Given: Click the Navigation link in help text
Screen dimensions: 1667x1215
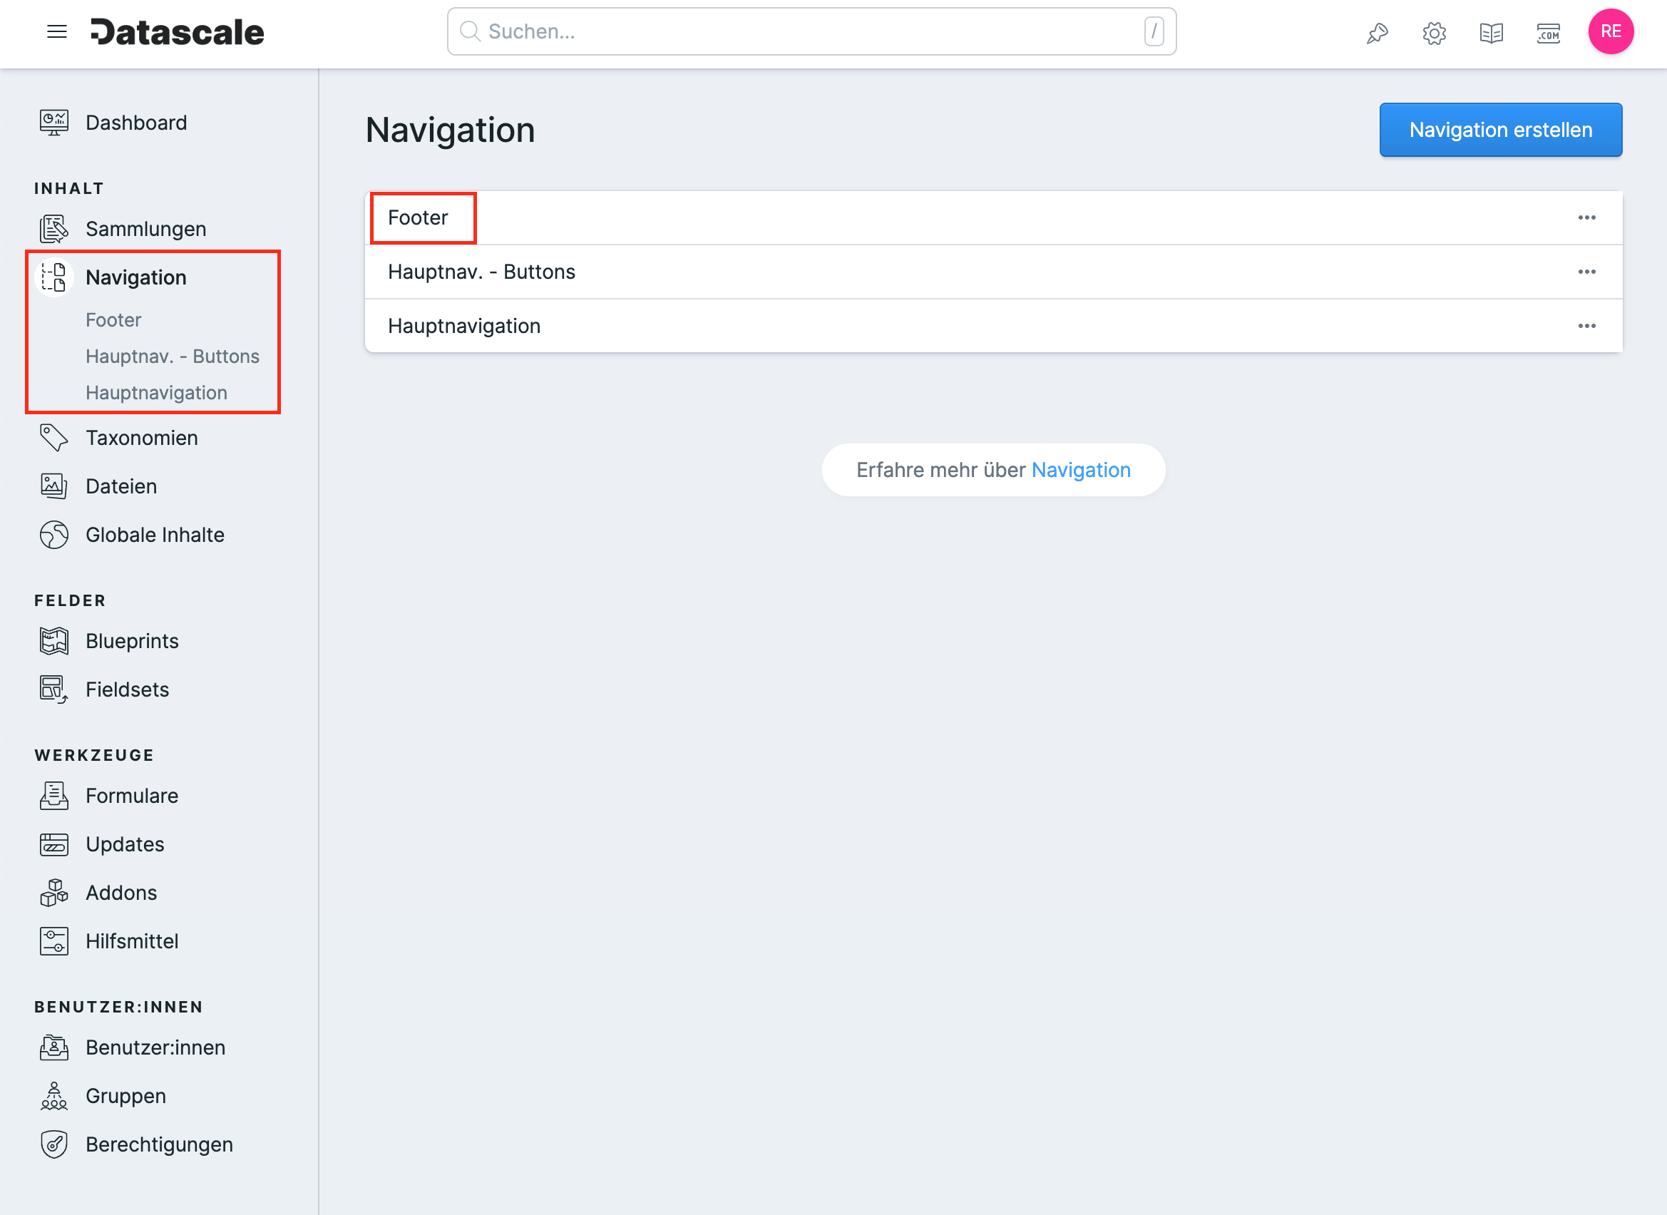Looking at the screenshot, I should 1082,470.
